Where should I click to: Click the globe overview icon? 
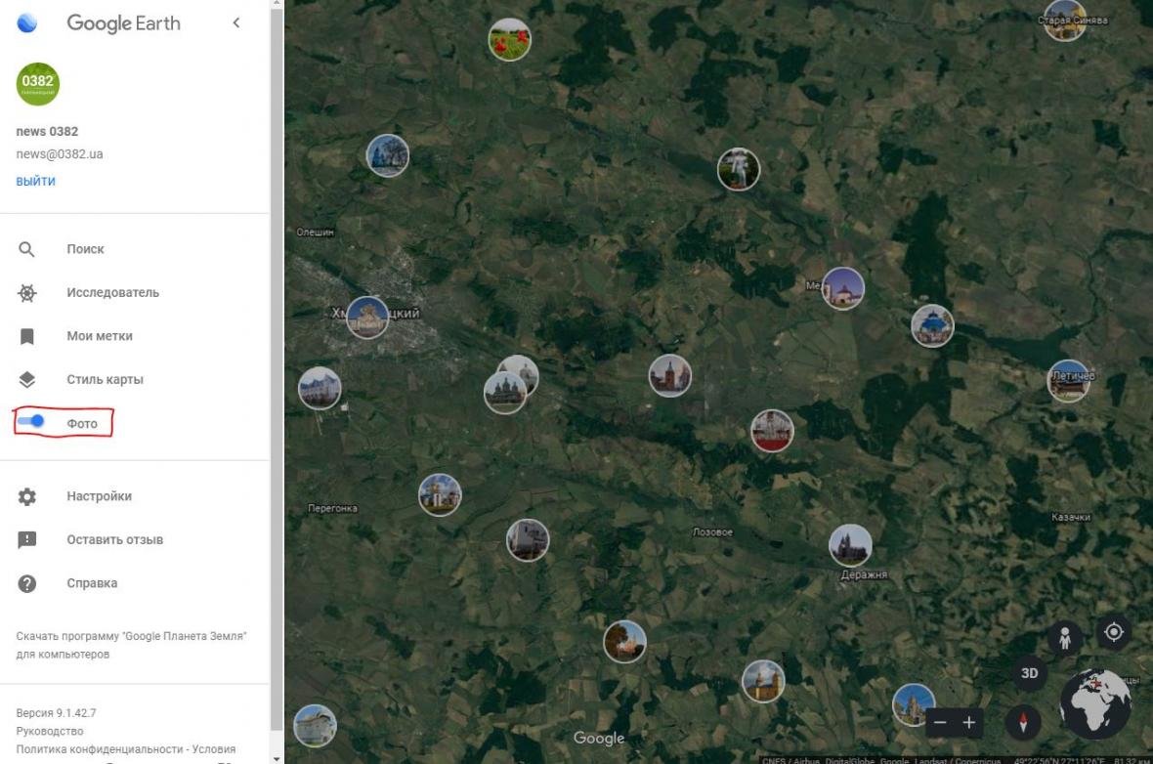(1095, 703)
